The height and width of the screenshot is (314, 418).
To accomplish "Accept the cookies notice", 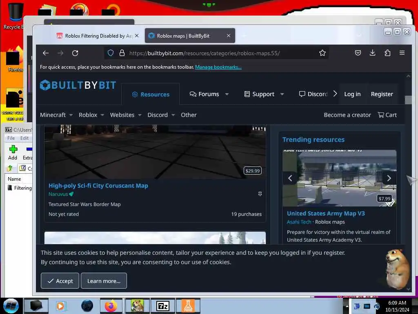I will point(60,281).
